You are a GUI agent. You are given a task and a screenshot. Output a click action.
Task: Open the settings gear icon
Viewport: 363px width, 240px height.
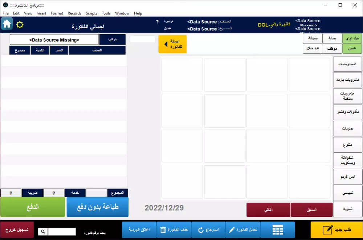tap(20, 25)
